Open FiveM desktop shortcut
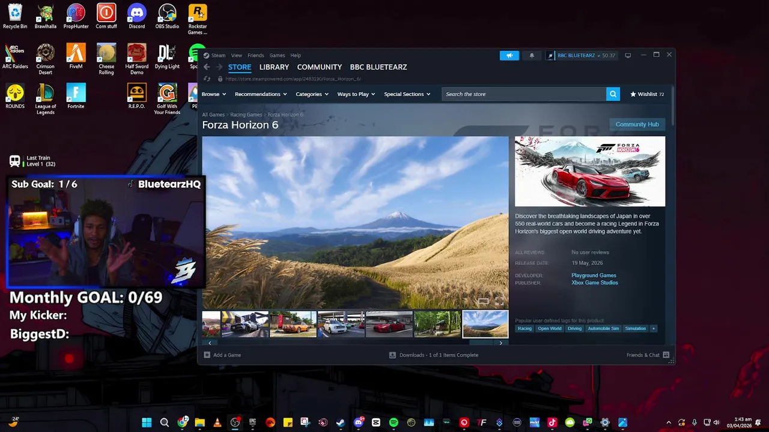Screen dimensions: 769x432 click(76, 57)
